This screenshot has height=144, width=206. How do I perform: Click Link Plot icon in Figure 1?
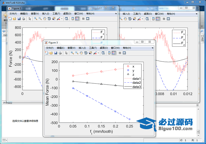tap(67, 19)
